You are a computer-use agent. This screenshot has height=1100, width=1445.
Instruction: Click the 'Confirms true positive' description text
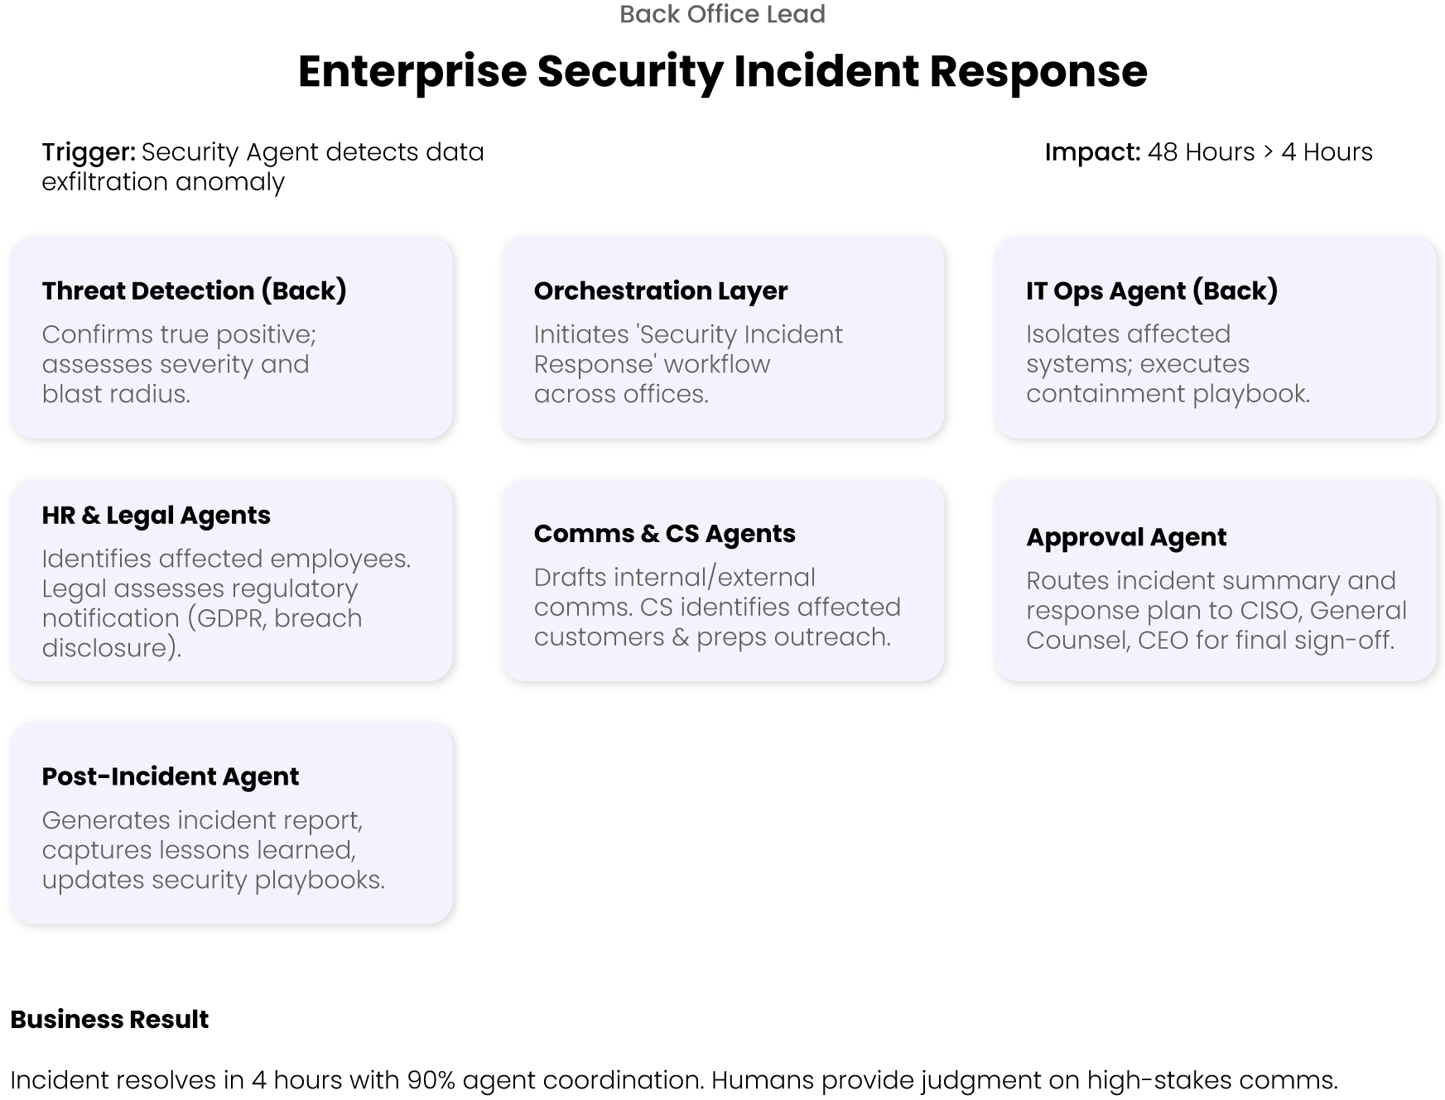179,364
